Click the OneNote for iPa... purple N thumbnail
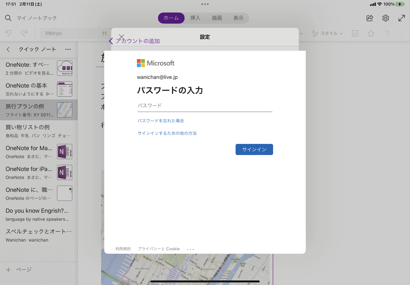Image resolution: width=410 pixels, height=285 pixels. (65, 173)
